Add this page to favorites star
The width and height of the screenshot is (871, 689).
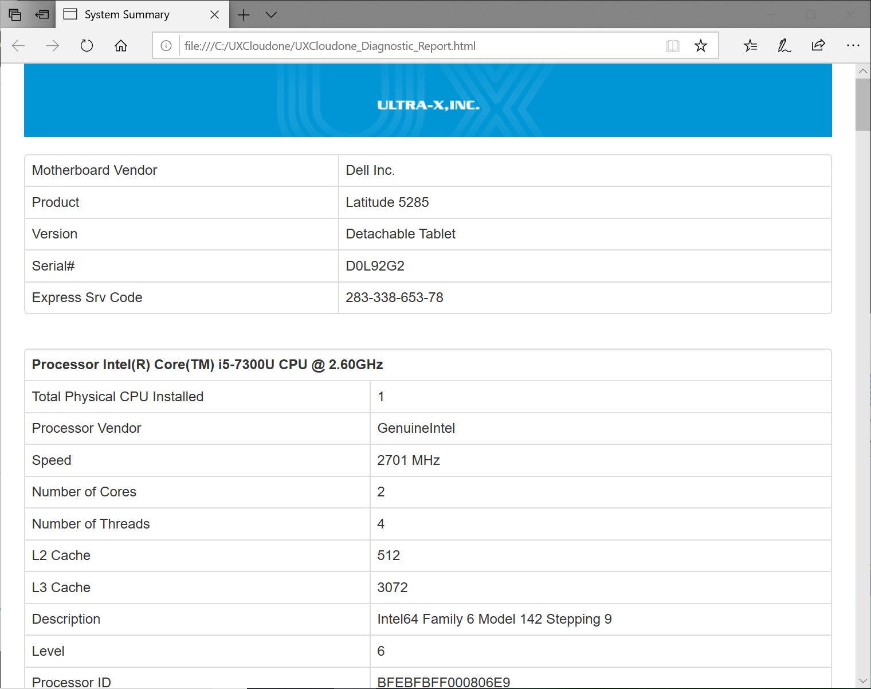[x=700, y=46]
